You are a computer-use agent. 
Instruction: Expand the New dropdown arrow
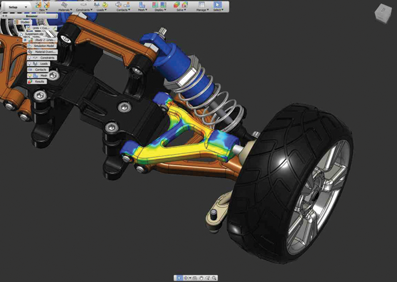[46, 10]
